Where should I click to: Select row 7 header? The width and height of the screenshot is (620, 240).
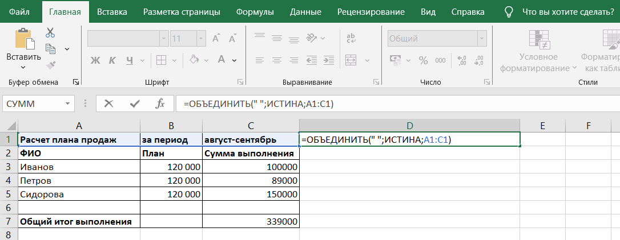9,221
